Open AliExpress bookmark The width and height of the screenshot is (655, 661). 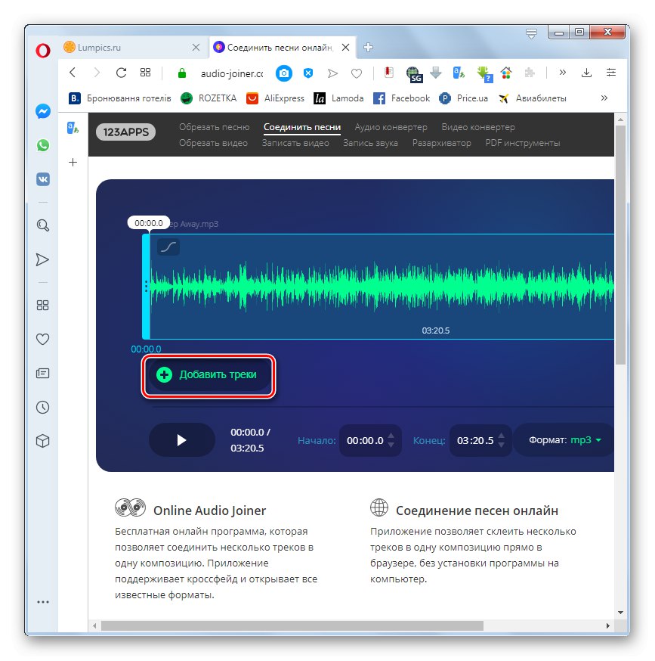click(275, 98)
